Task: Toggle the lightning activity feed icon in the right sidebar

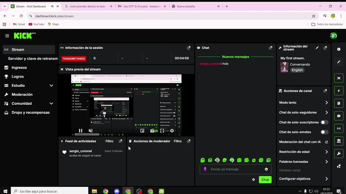Action: (x=339, y=91)
